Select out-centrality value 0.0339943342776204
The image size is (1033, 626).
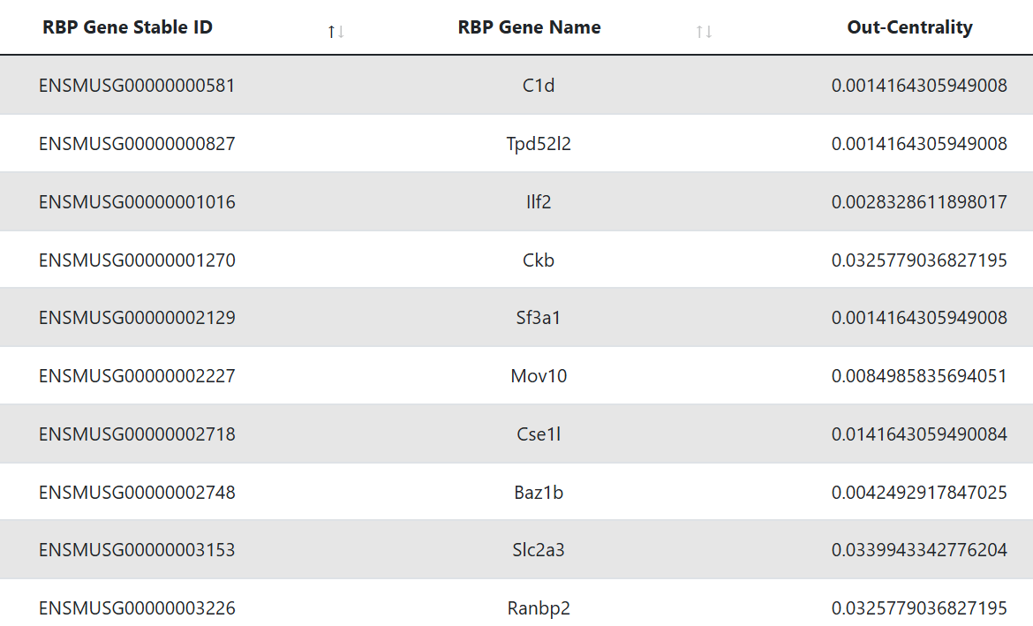919,550
